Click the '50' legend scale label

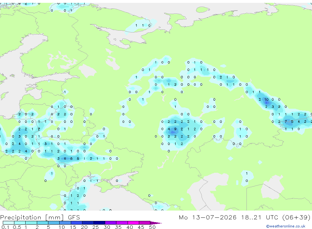pyautogui.click(x=152, y=227)
